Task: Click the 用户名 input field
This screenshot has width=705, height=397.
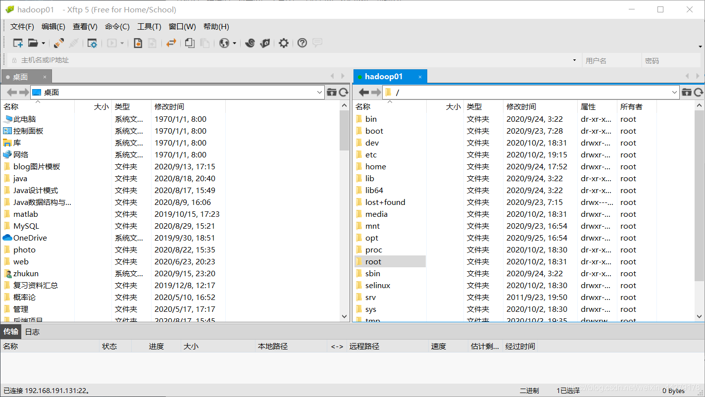Action: 611,60
